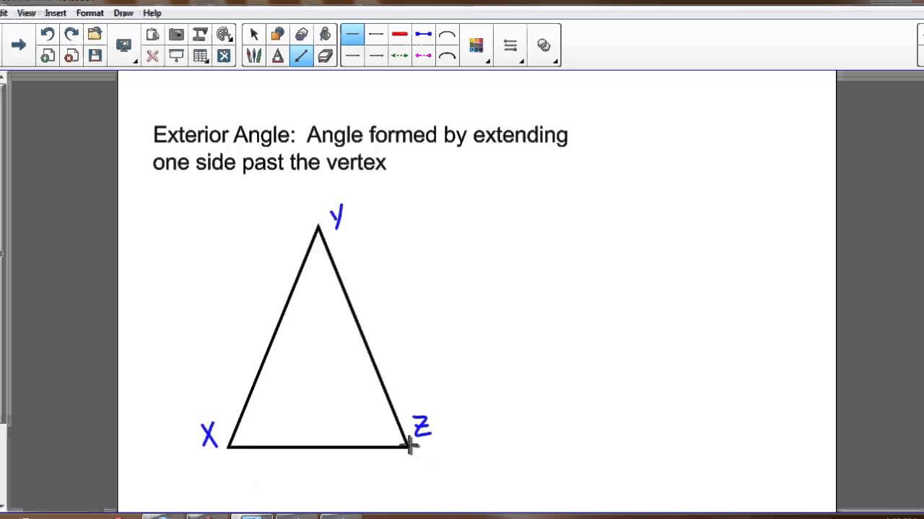Go to next page with blue arrow
The width and height of the screenshot is (924, 519).
point(19,45)
